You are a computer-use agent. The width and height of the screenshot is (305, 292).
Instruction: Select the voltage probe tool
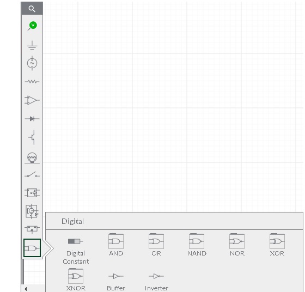point(32,26)
